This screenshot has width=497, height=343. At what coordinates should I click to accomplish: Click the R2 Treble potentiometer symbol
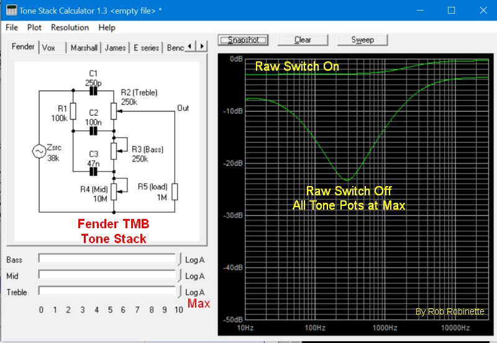pos(114,111)
